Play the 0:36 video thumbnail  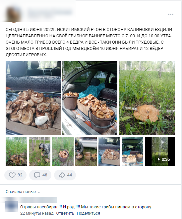click(160, 151)
